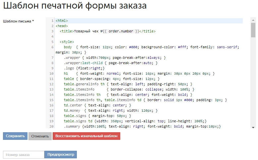258x160 pixels.
Task: Click the table.signs margin-top rule line
Action: pos(97,116)
